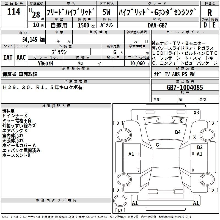Click the lot number 114
Image resolution: width=220 pixels, height=220 pixels.
(13, 12)
